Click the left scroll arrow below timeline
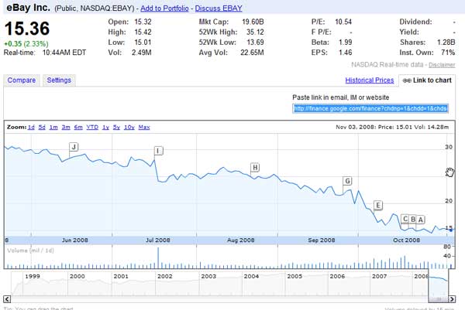The width and height of the screenshot is (465, 310). (x=8, y=299)
